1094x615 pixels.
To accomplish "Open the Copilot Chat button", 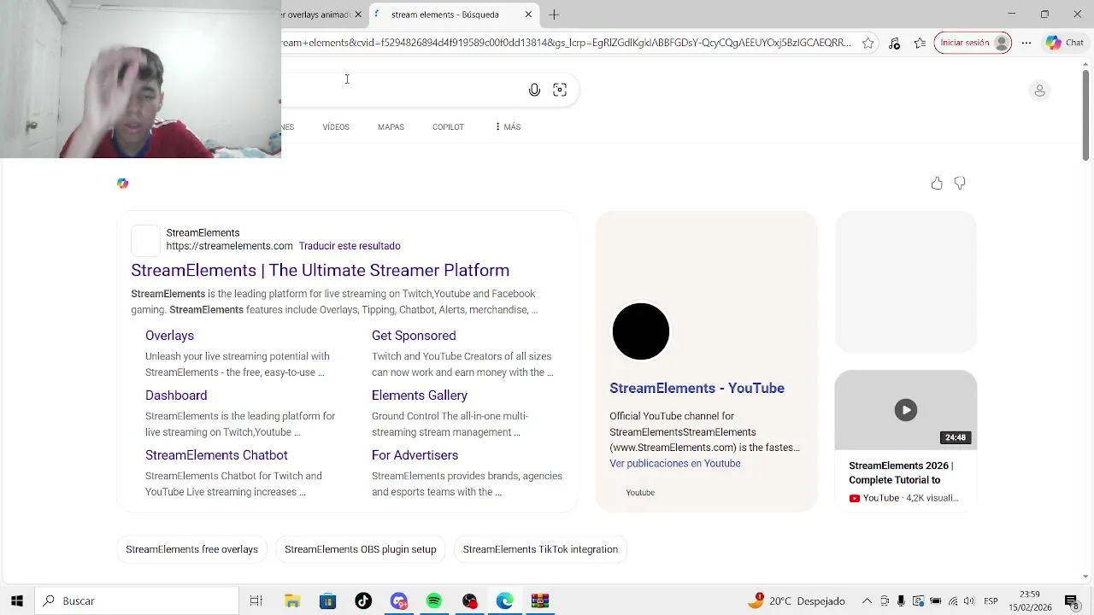I will pyautogui.click(x=1064, y=43).
